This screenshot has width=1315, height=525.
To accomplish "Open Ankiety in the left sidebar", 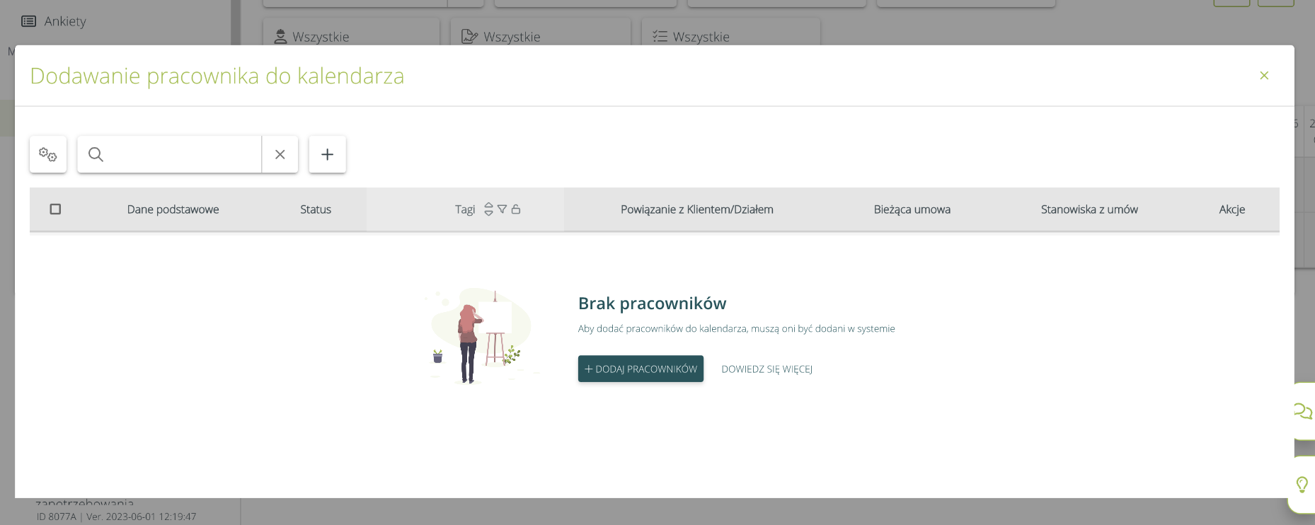I will pyautogui.click(x=64, y=21).
